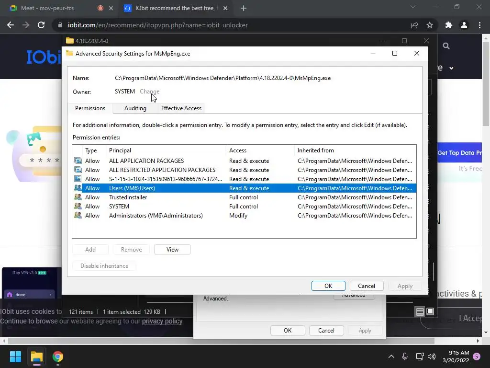
Task: Open the Chrome profile avatar
Action: [x=464, y=25]
